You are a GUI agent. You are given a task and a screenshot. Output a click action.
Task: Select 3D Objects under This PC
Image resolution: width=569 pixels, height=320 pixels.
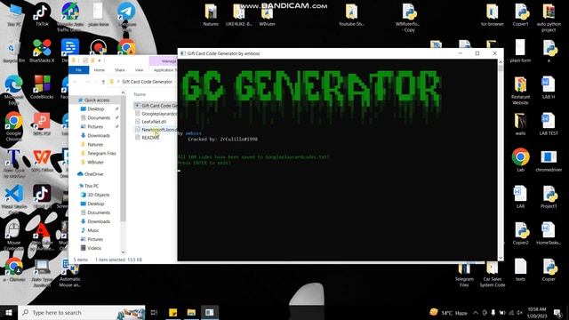tap(98, 195)
